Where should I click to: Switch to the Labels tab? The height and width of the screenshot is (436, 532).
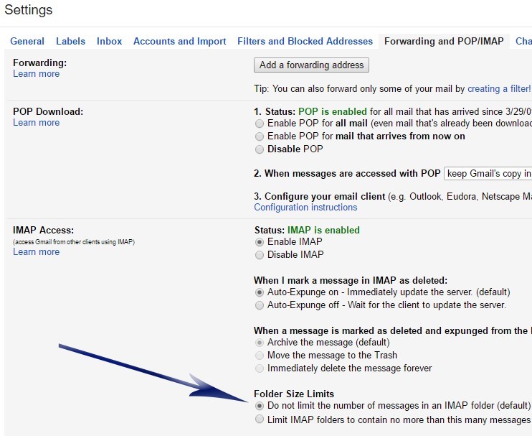70,42
